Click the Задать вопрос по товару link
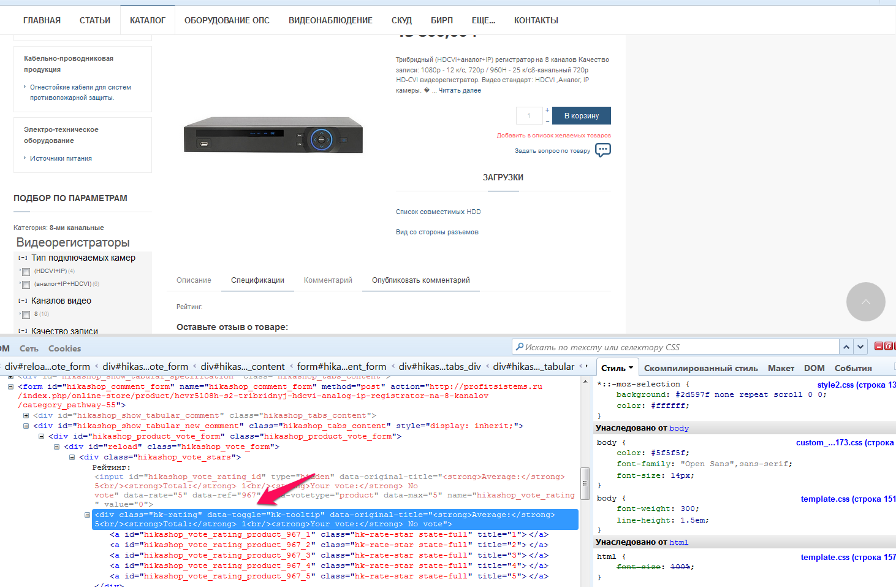This screenshot has width=896, height=587. [x=552, y=151]
